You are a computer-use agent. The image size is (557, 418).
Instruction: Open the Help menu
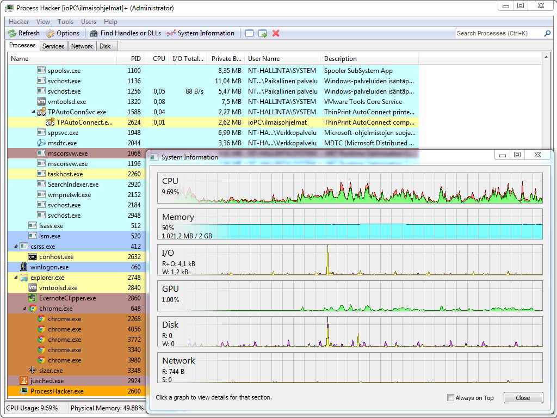point(110,22)
